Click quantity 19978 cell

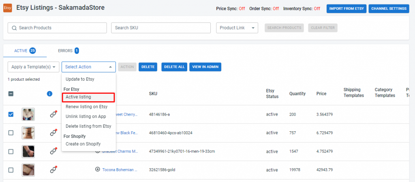point(295,170)
